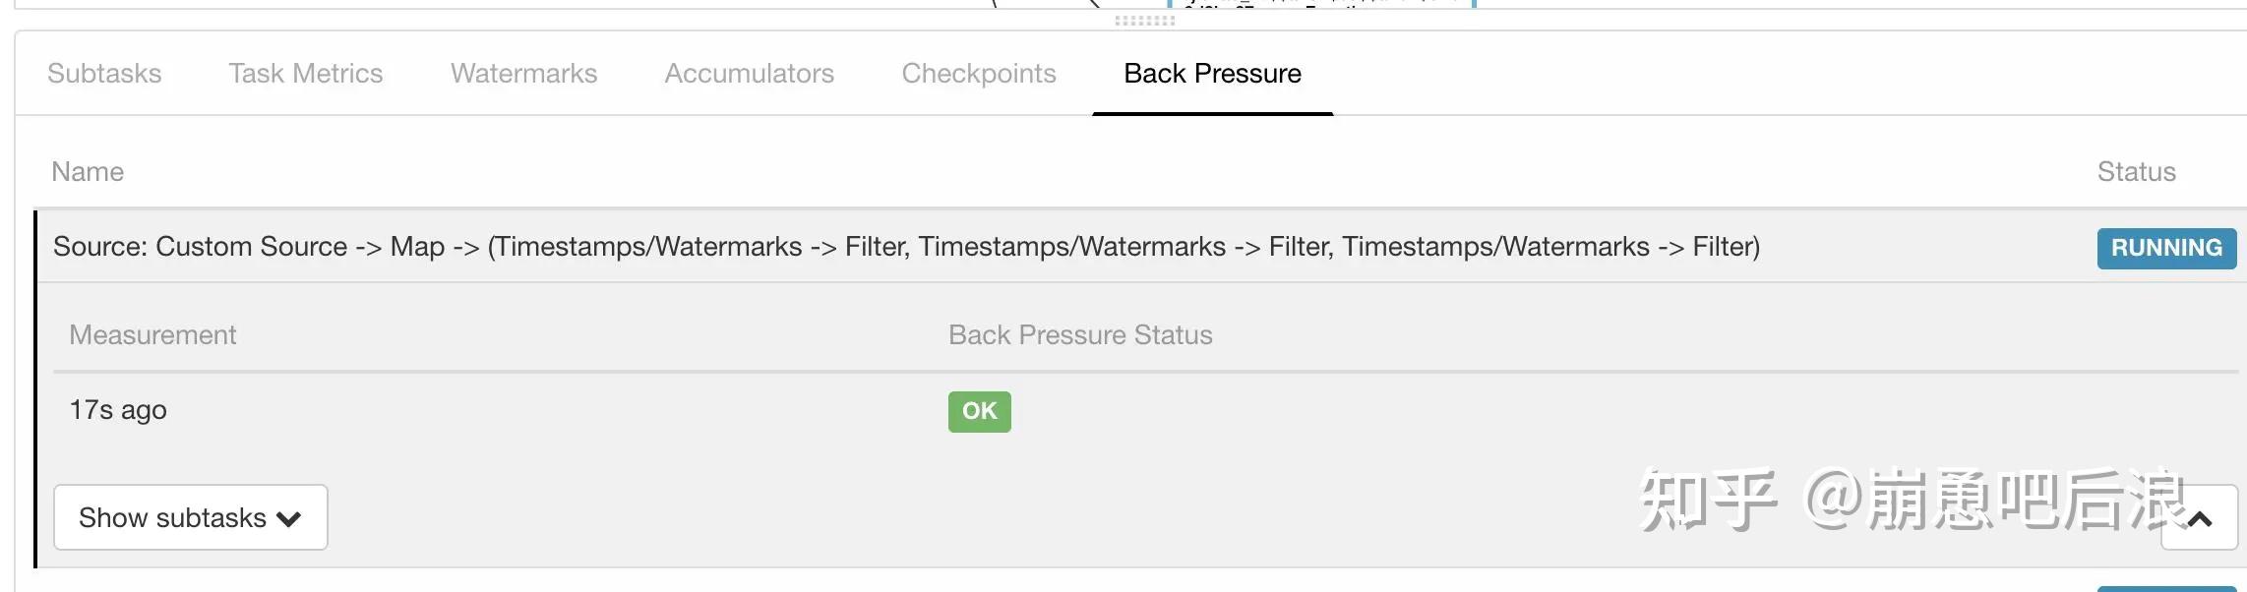
Task: Click the scroll-to-top chevron up button
Action: tap(2199, 518)
